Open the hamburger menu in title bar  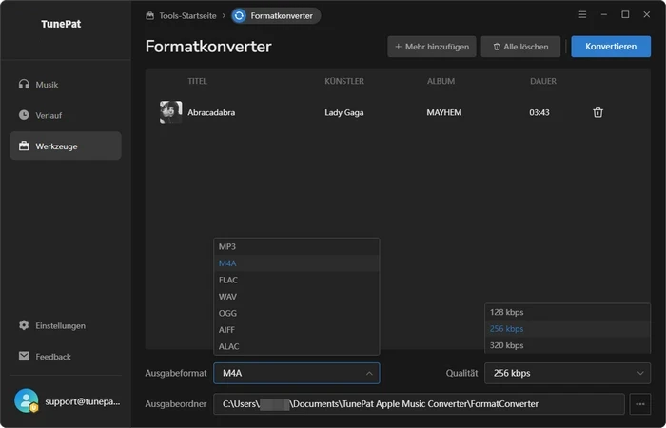point(582,15)
